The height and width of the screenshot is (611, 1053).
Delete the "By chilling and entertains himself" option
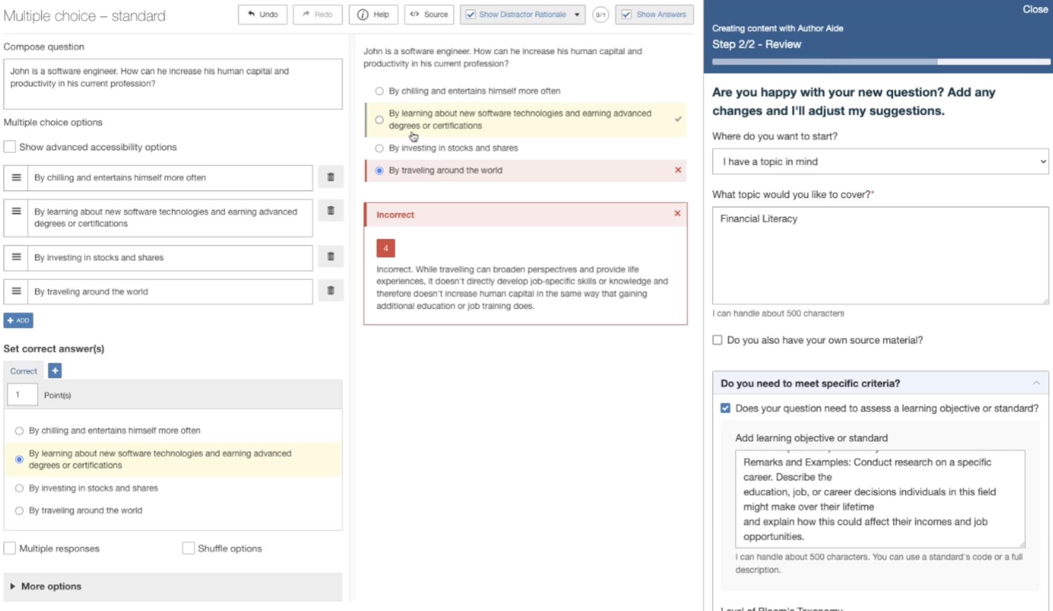(x=330, y=177)
